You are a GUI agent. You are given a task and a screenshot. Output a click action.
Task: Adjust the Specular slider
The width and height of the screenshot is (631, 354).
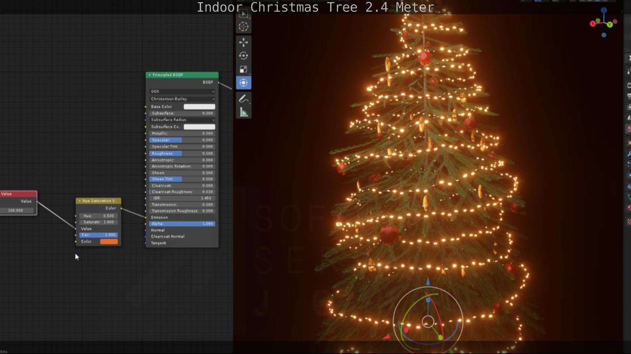pos(182,140)
